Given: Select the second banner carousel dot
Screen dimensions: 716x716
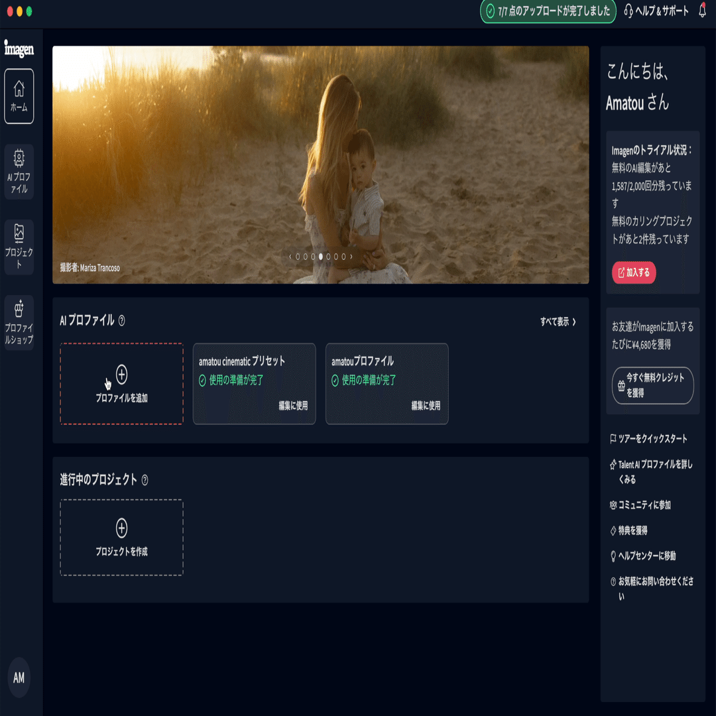Looking at the screenshot, I should (x=306, y=257).
